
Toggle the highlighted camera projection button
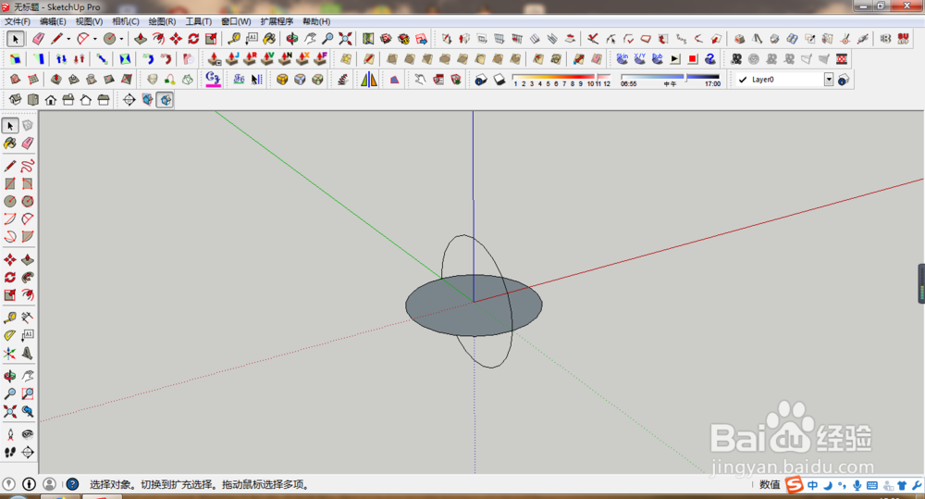point(166,100)
